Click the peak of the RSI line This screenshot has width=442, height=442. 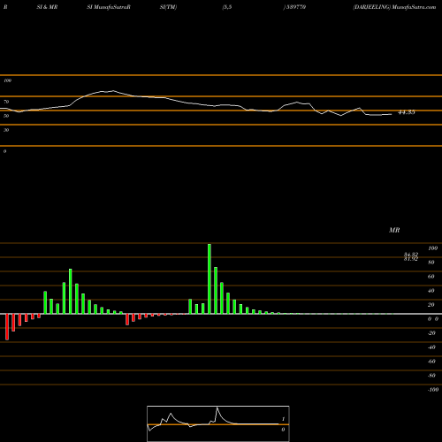tap(113, 91)
